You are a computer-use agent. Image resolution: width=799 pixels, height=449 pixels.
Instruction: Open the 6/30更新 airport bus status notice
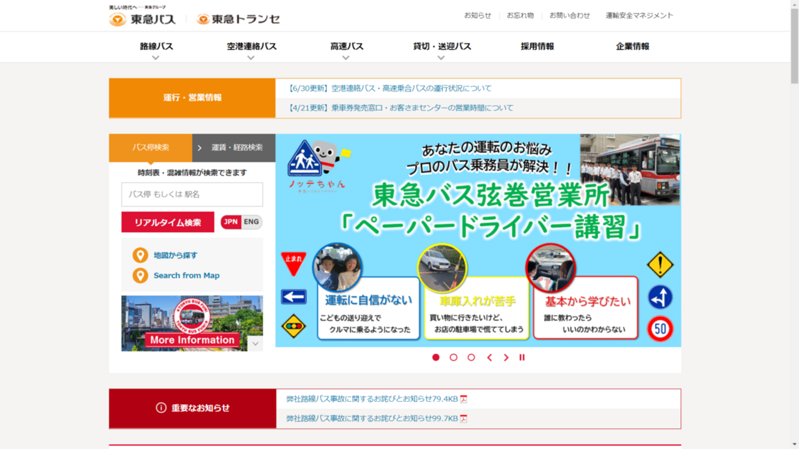pyautogui.click(x=390, y=88)
